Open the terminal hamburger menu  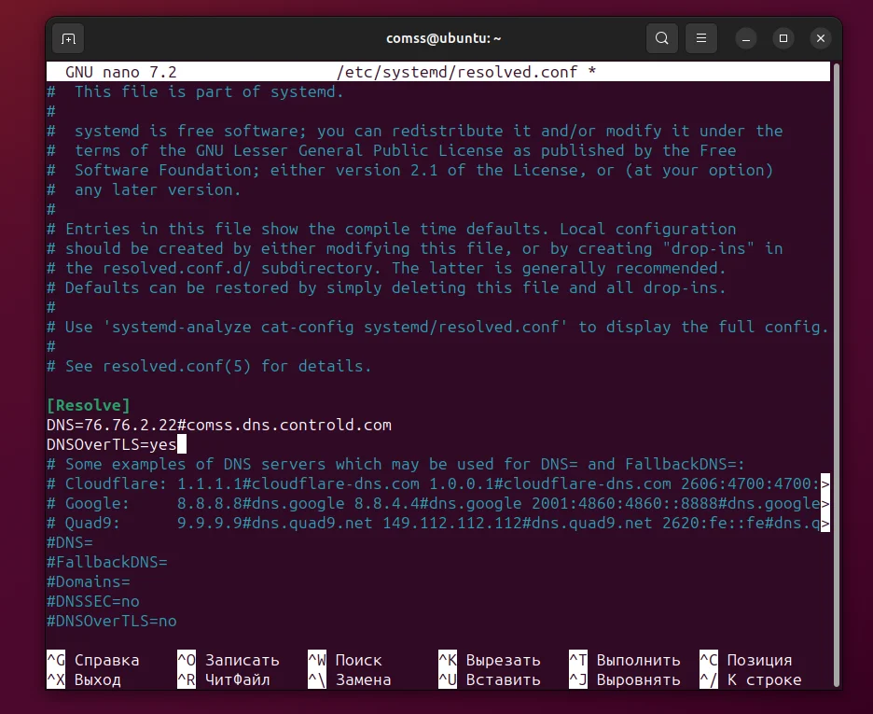pos(701,38)
